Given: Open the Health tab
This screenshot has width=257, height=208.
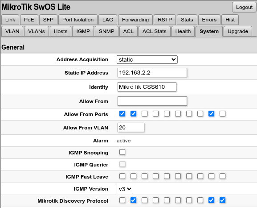Looking at the screenshot, I should (x=183, y=31).
